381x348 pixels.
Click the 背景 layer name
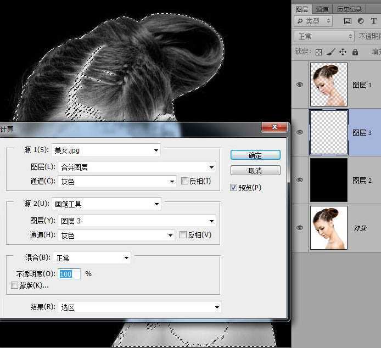point(360,228)
